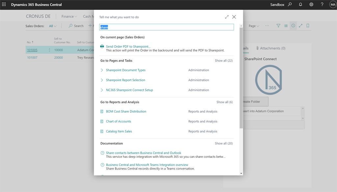This screenshot has height=192, width=337.
Task: Open Teams Integration overview documentation
Action: [147, 165]
